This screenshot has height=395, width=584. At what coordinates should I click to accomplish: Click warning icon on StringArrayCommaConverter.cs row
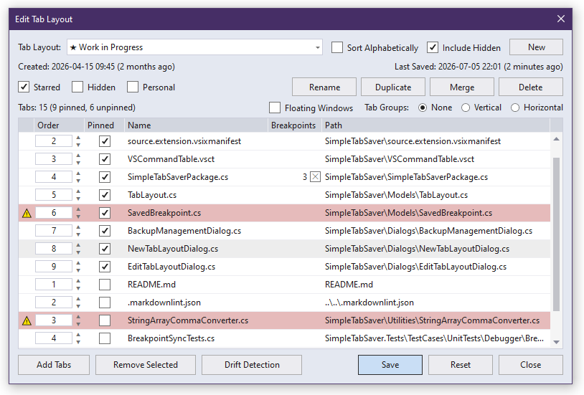click(x=27, y=320)
